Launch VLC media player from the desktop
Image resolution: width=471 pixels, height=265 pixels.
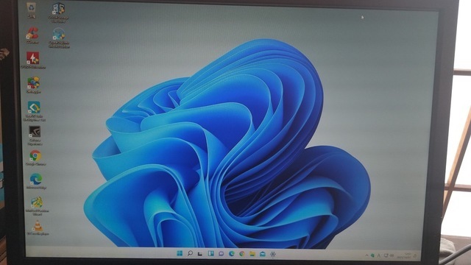pyautogui.click(x=38, y=227)
